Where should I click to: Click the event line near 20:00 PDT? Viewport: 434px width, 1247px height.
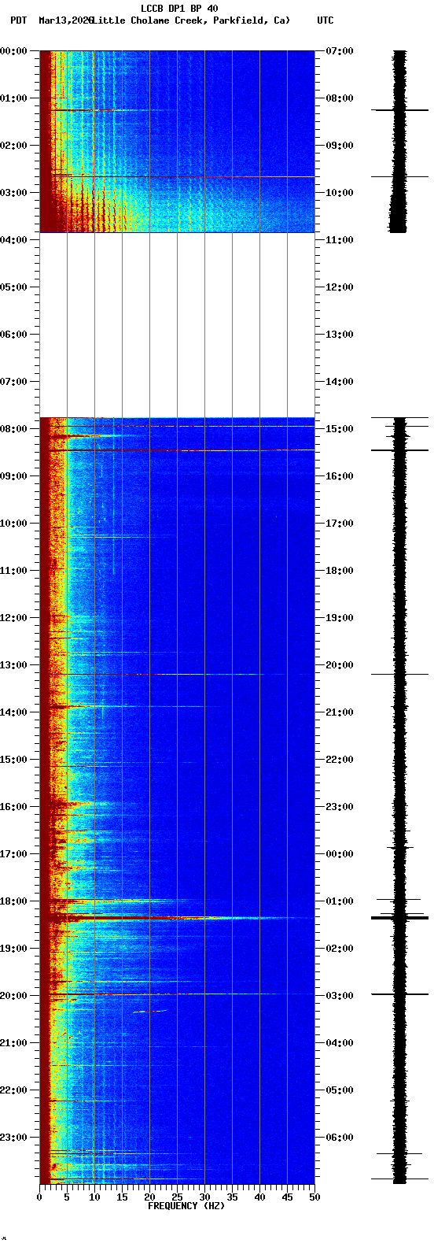(177, 994)
